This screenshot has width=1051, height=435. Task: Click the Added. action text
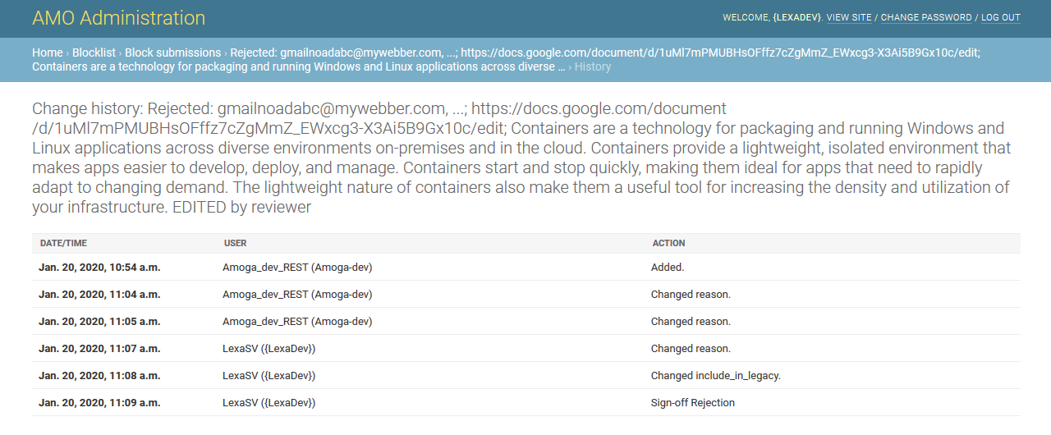pyautogui.click(x=668, y=267)
